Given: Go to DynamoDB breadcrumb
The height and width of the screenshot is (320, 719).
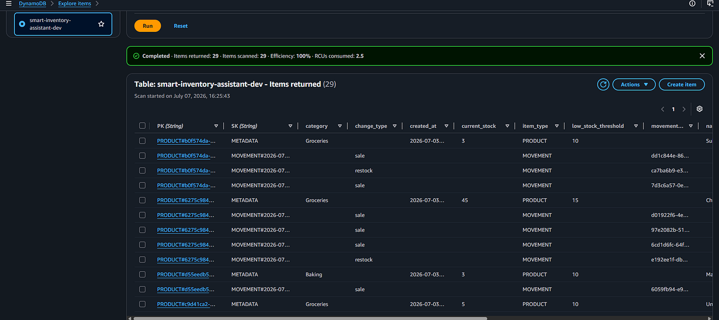Looking at the screenshot, I should [32, 4].
